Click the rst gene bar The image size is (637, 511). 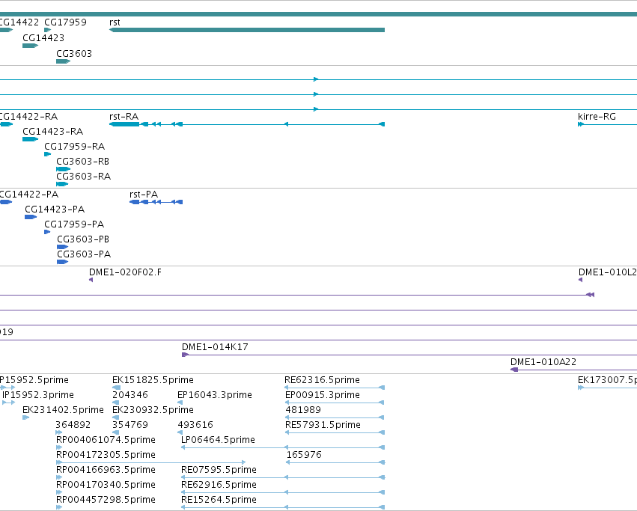[x=247, y=30]
